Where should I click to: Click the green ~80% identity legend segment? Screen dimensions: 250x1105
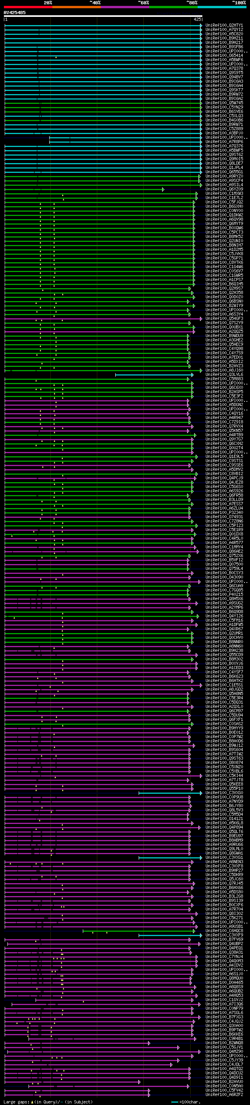coord(173,7)
